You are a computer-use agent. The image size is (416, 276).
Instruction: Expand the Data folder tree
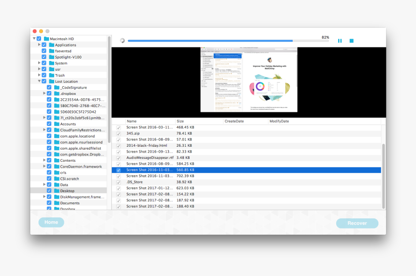point(45,184)
